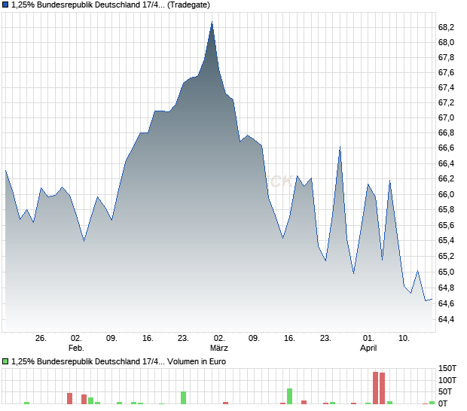This screenshot has width=467, height=411.
Task: Click the 68,2 value on the price axis
Action: pyautogui.click(x=446, y=27)
